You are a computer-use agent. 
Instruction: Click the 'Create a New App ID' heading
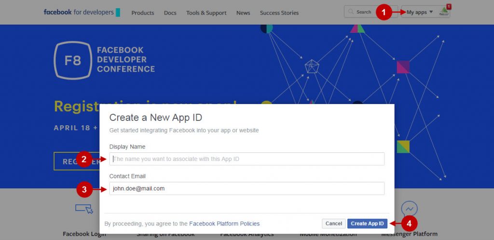[x=156, y=118]
